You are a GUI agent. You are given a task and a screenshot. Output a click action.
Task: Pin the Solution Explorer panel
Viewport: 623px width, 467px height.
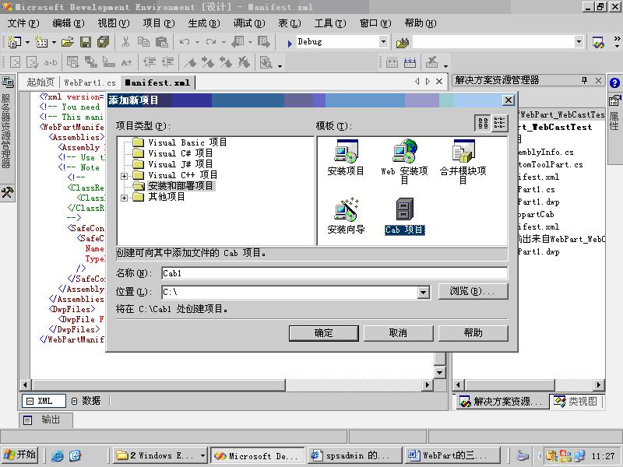coord(584,81)
